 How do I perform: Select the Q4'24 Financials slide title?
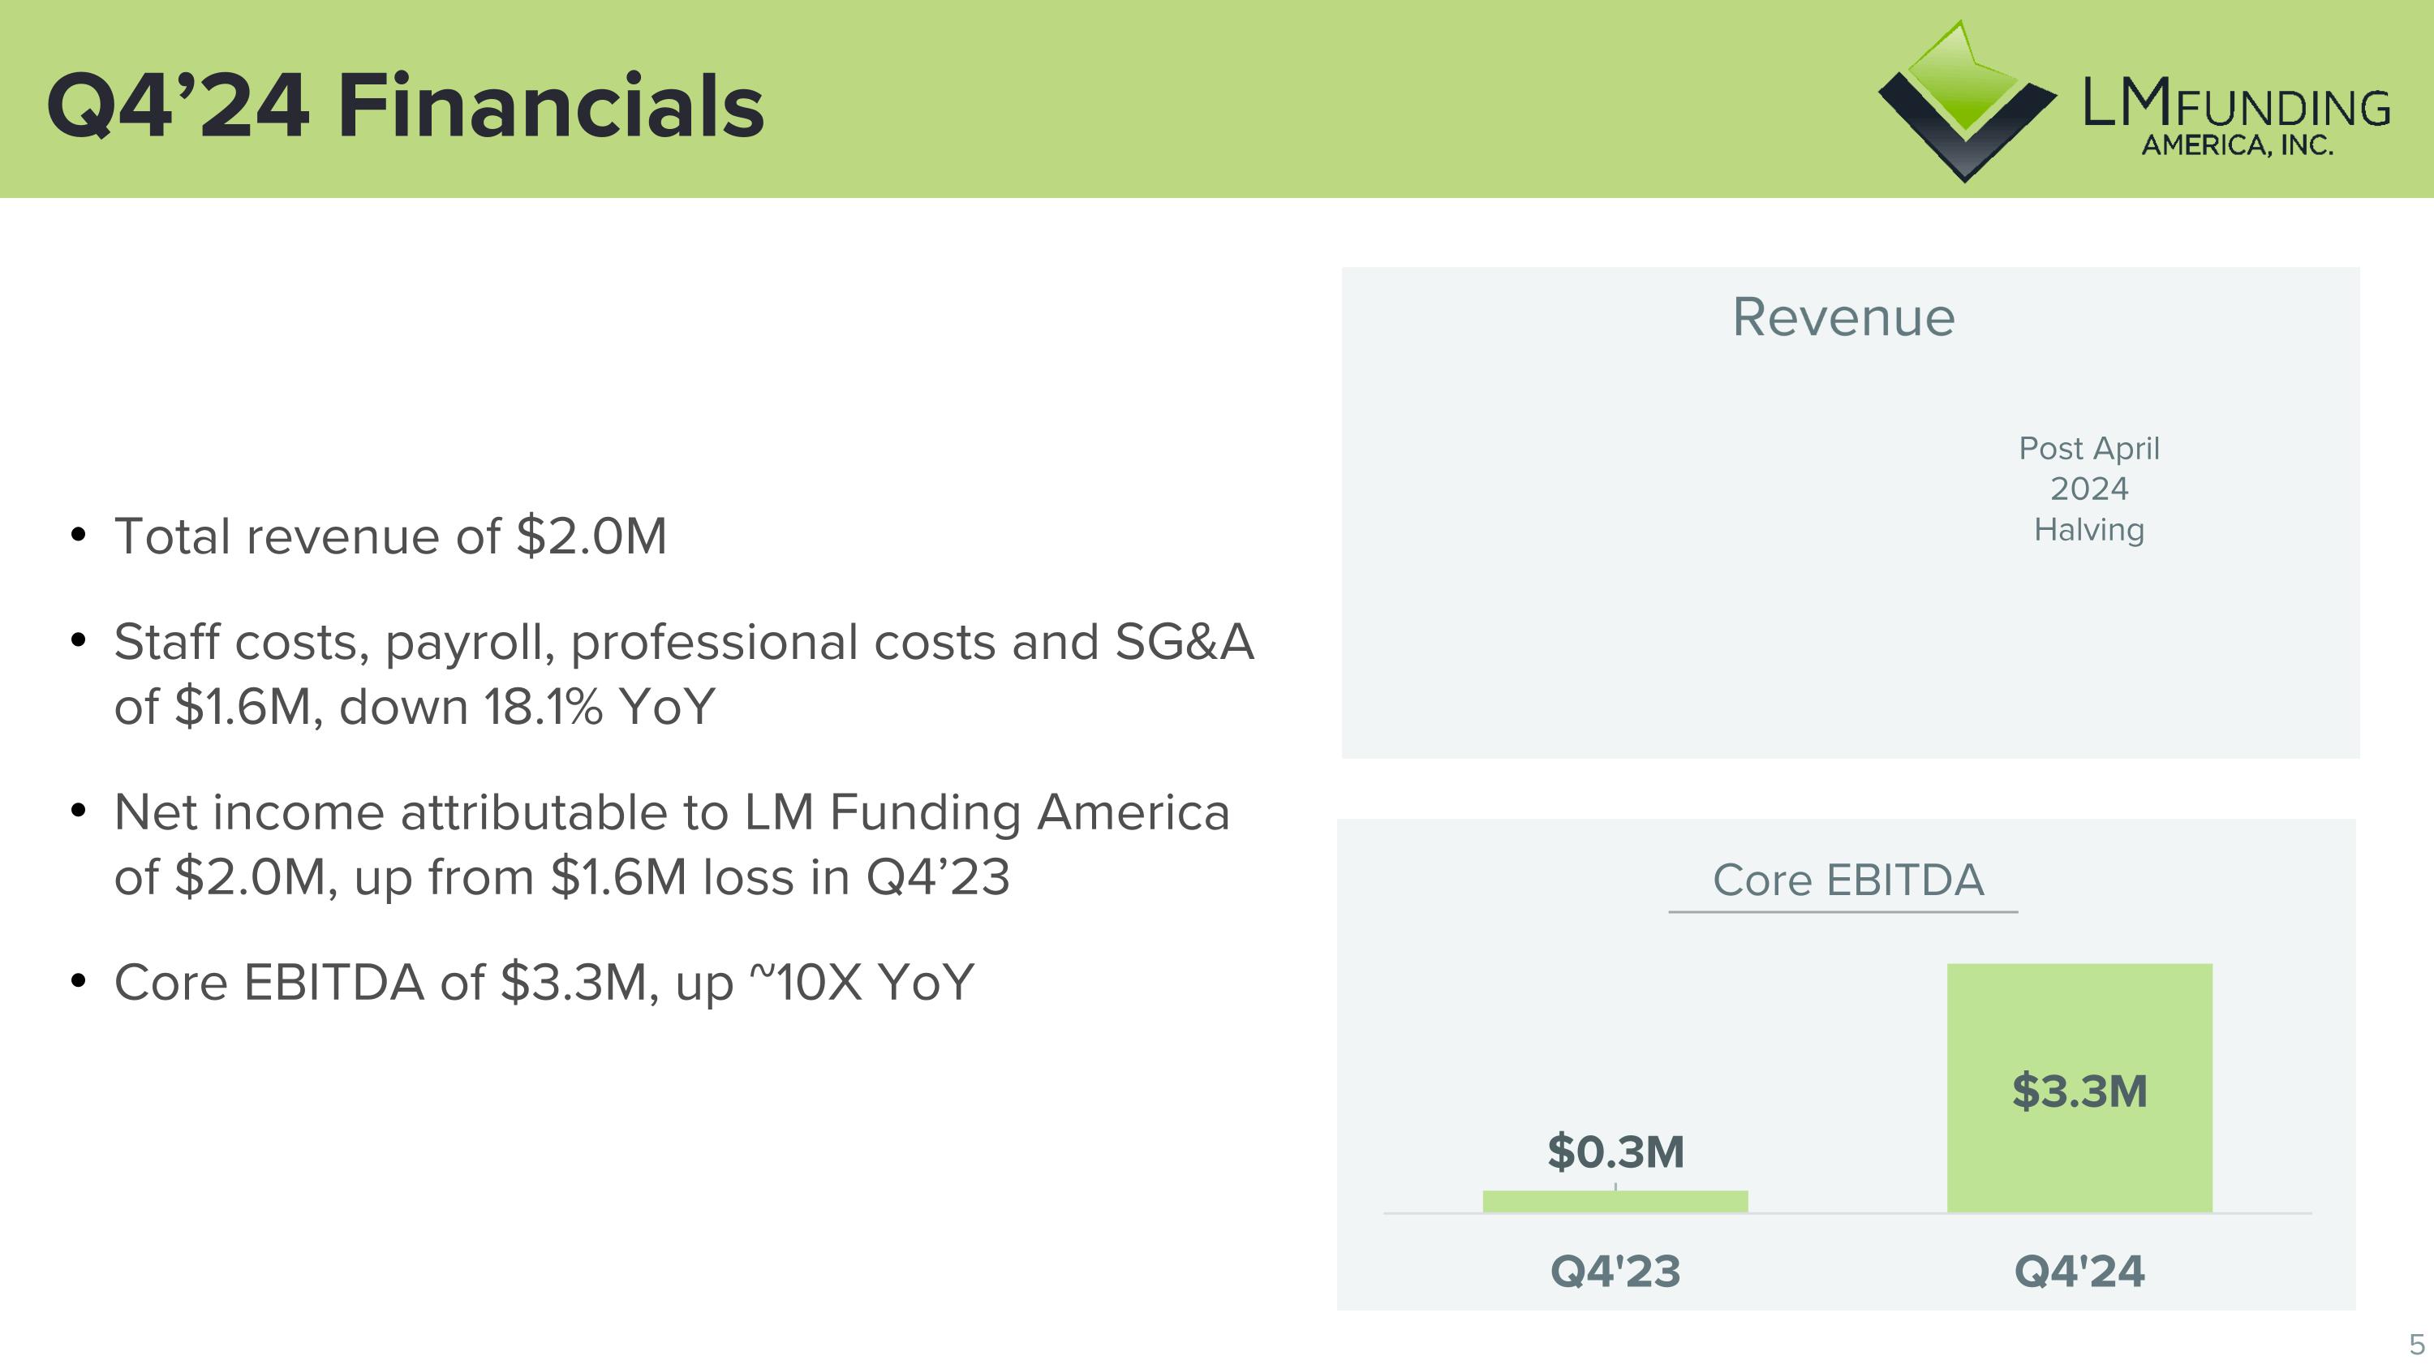coord(404,105)
